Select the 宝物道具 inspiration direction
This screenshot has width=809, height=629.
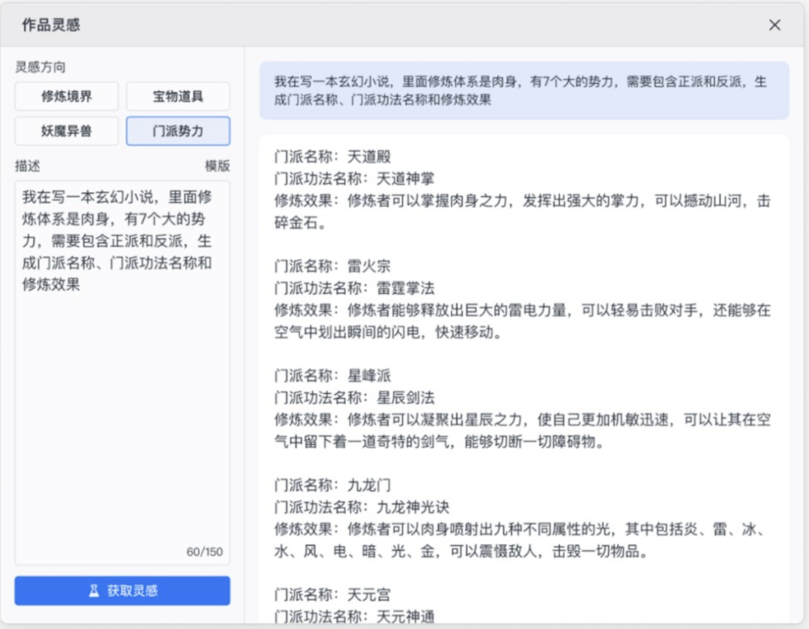pyautogui.click(x=178, y=96)
